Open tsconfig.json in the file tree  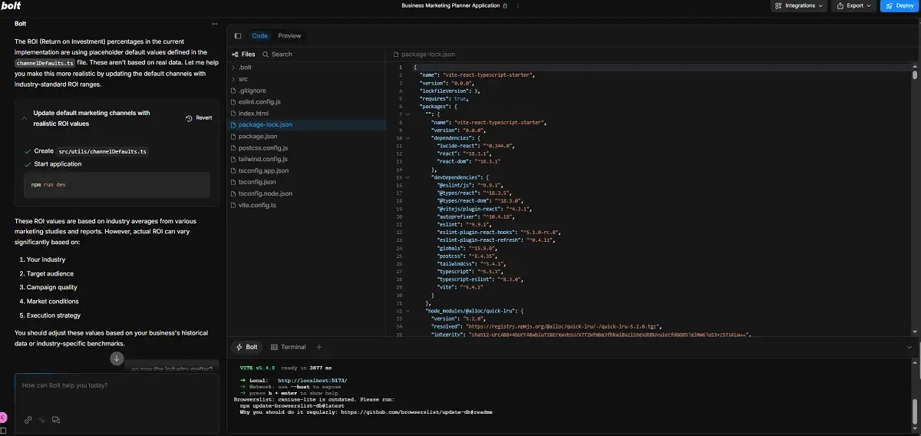click(307, 182)
